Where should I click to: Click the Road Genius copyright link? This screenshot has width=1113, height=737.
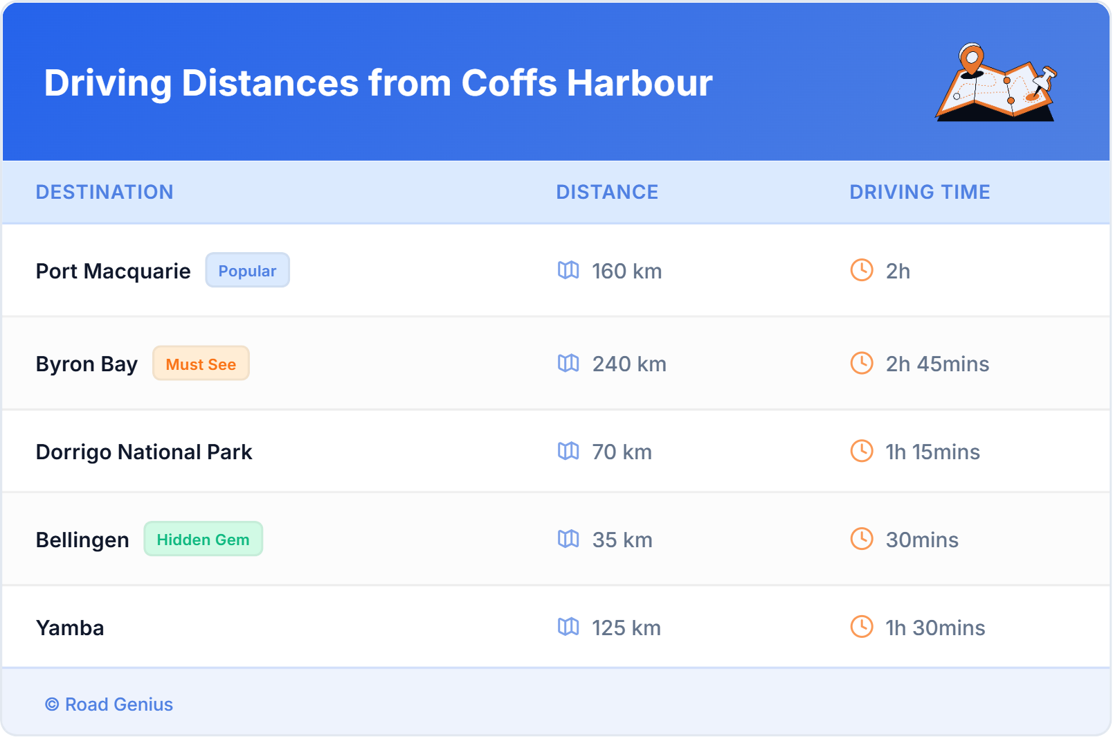109,704
